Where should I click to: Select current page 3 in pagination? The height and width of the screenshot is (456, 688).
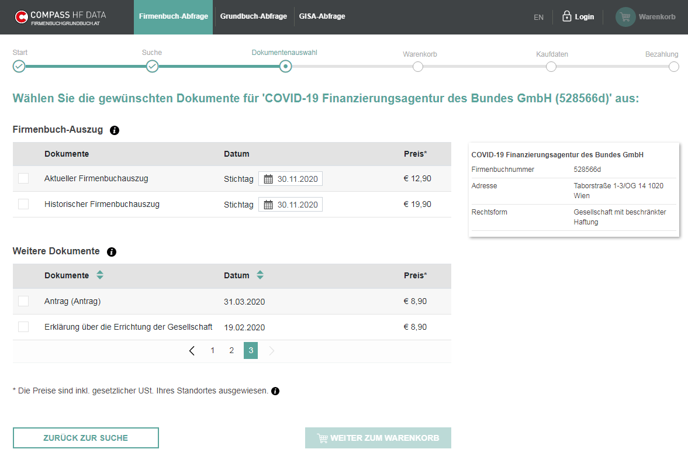pyautogui.click(x=251, y=351)
